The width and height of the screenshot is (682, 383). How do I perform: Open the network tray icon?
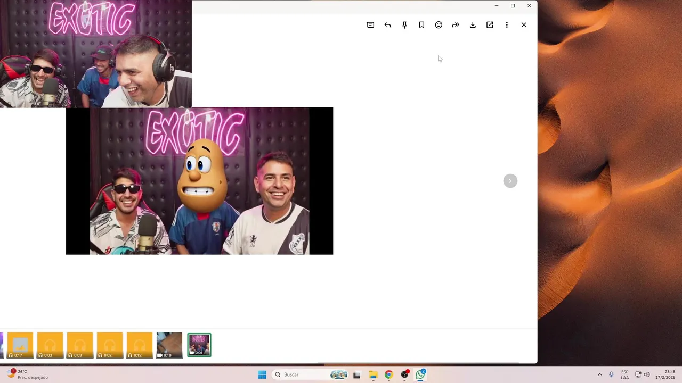[638, 374]
